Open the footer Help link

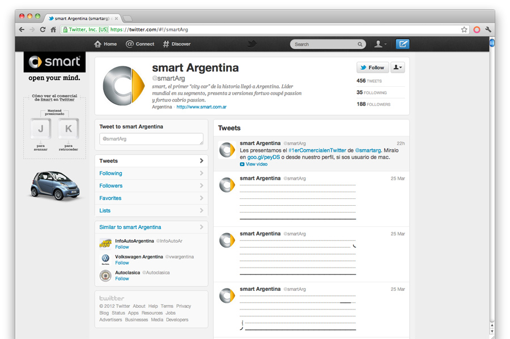(153, 306)
